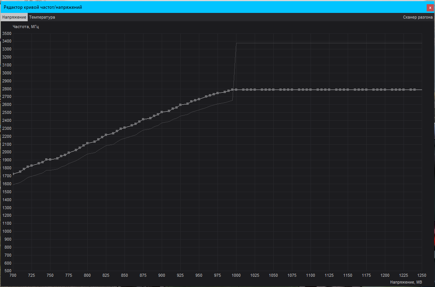The height and width of the screenshot is (287, 435).
Task: Select the curve point at 950 mV
Action: 199,99
